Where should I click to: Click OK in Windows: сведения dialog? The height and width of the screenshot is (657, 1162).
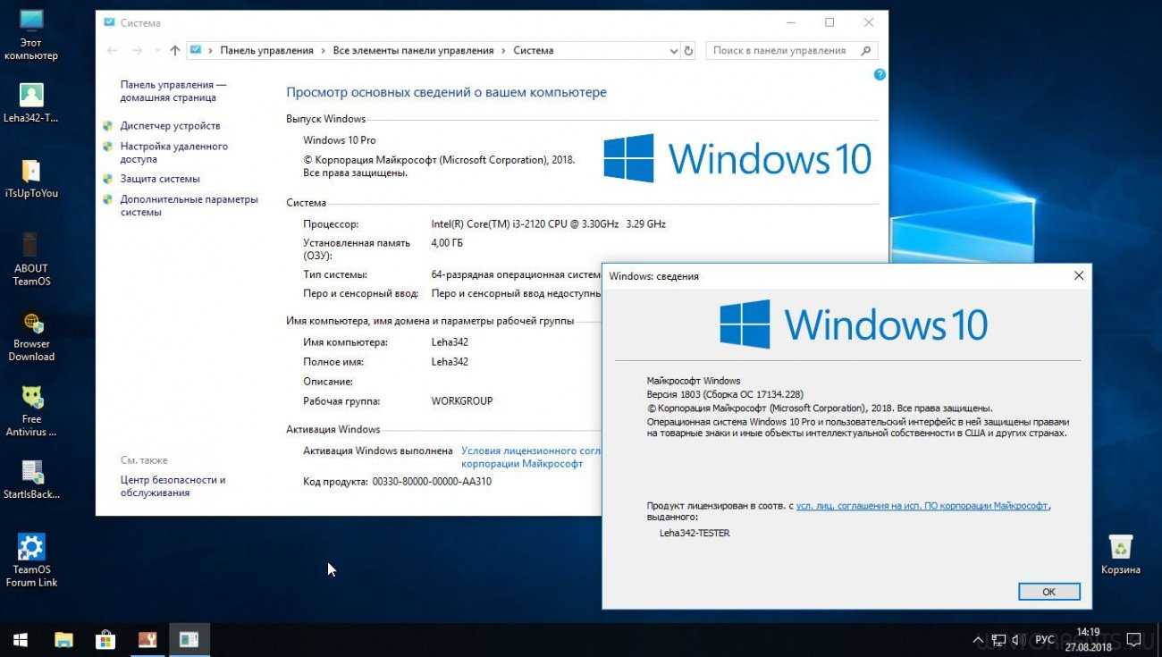pos(1048,592)
